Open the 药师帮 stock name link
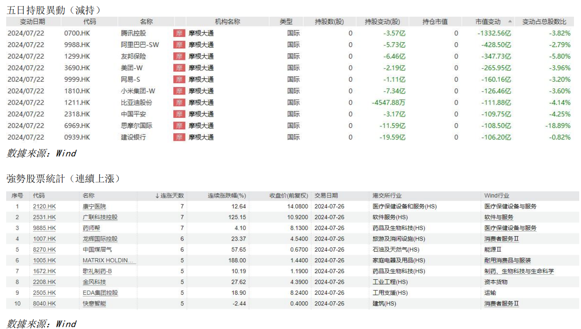Image resolution: width=581 pixels, height=329 pixels. pyautogui.click(x=91, y=228)
